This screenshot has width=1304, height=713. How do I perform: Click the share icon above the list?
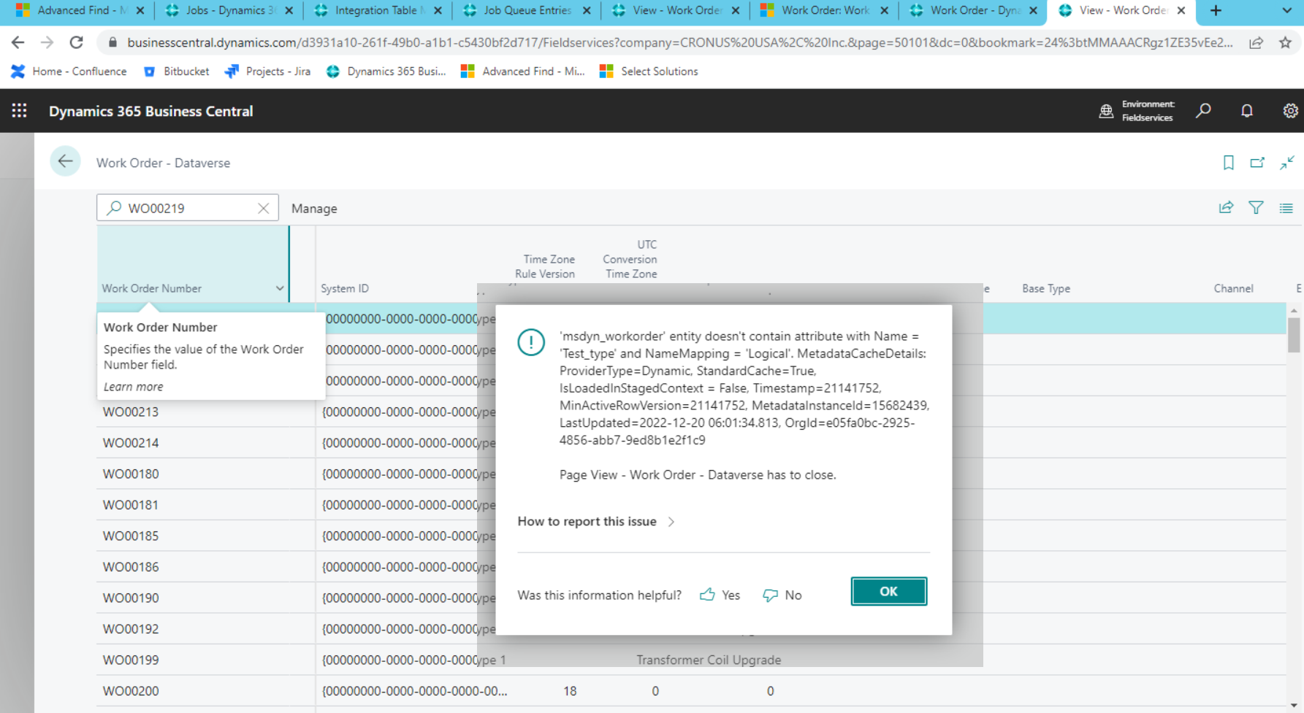pyautogui.click(x=1226, y=208)
